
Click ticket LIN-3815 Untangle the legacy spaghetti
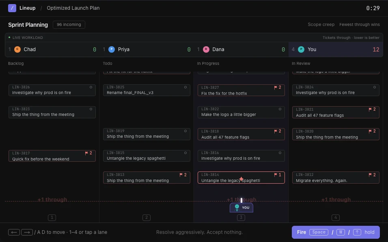pos(147,156)
